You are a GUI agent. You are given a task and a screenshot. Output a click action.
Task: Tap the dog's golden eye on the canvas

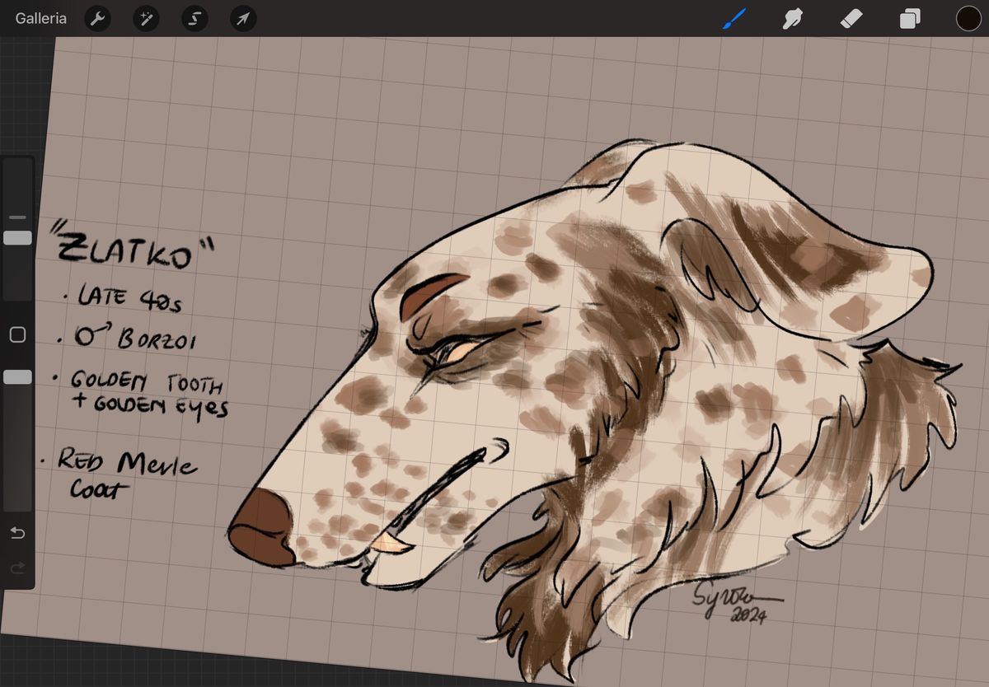point(461,353)
